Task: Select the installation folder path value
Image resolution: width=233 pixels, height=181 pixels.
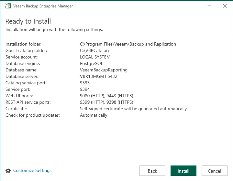Action: click(128, 44)
